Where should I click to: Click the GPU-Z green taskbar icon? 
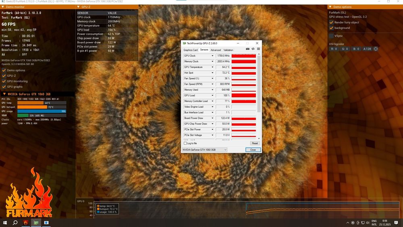[36, 223]
